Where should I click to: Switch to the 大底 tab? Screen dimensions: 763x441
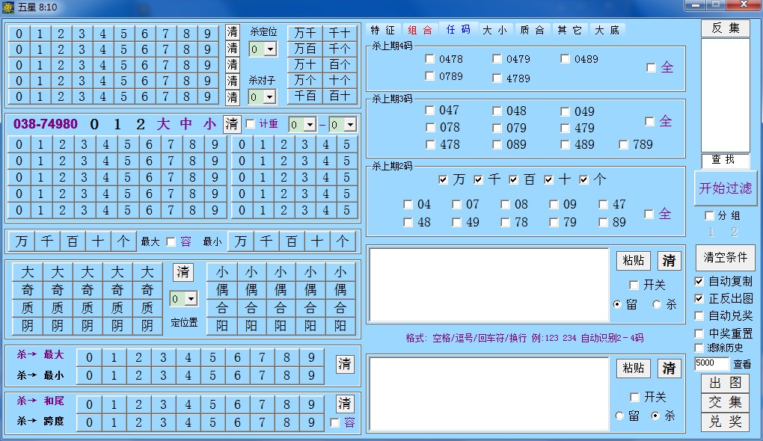tap(607, 30)
